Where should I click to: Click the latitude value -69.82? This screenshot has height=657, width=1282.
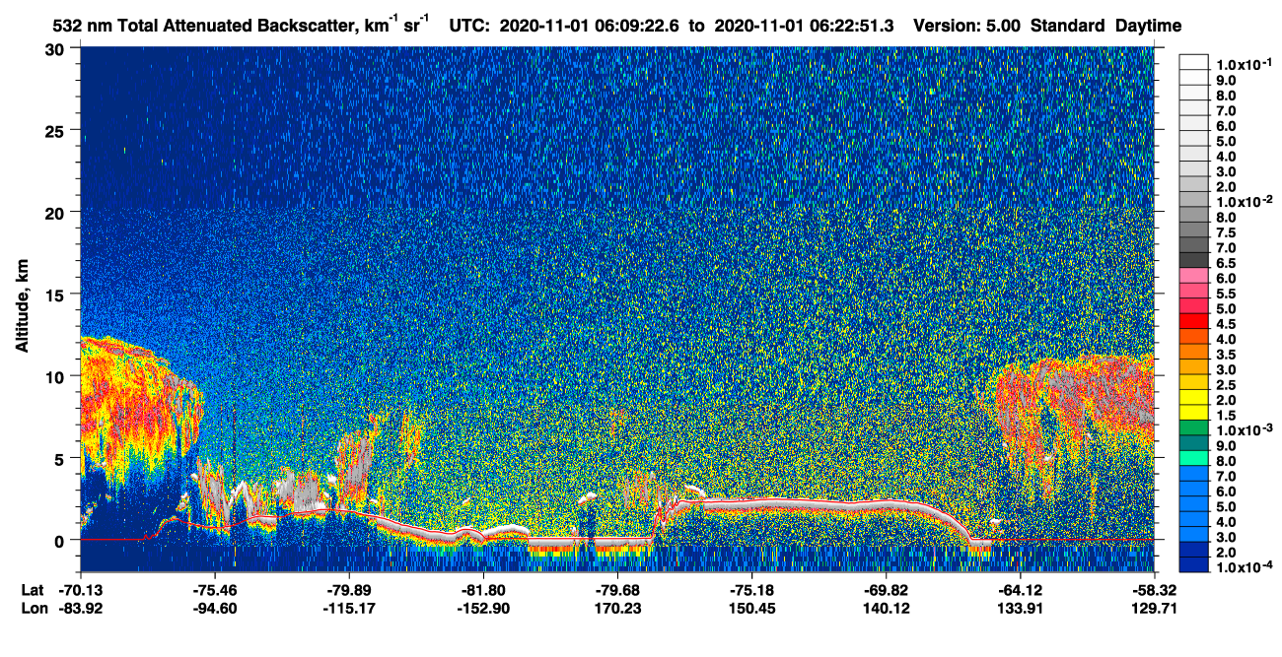pos(886,590)
